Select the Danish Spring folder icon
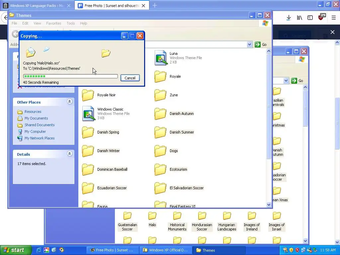The width and height of the screenshot is (340, 255). coord(88,132)
